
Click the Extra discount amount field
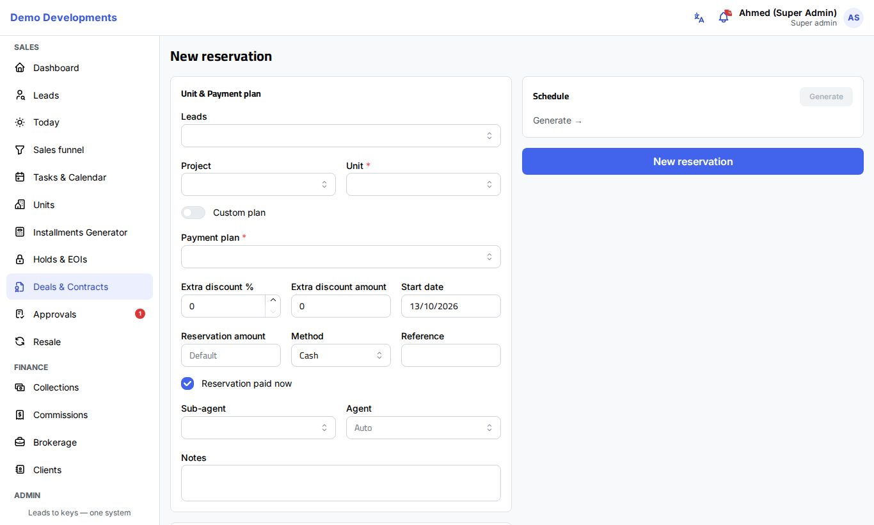(x=341, y=306)
